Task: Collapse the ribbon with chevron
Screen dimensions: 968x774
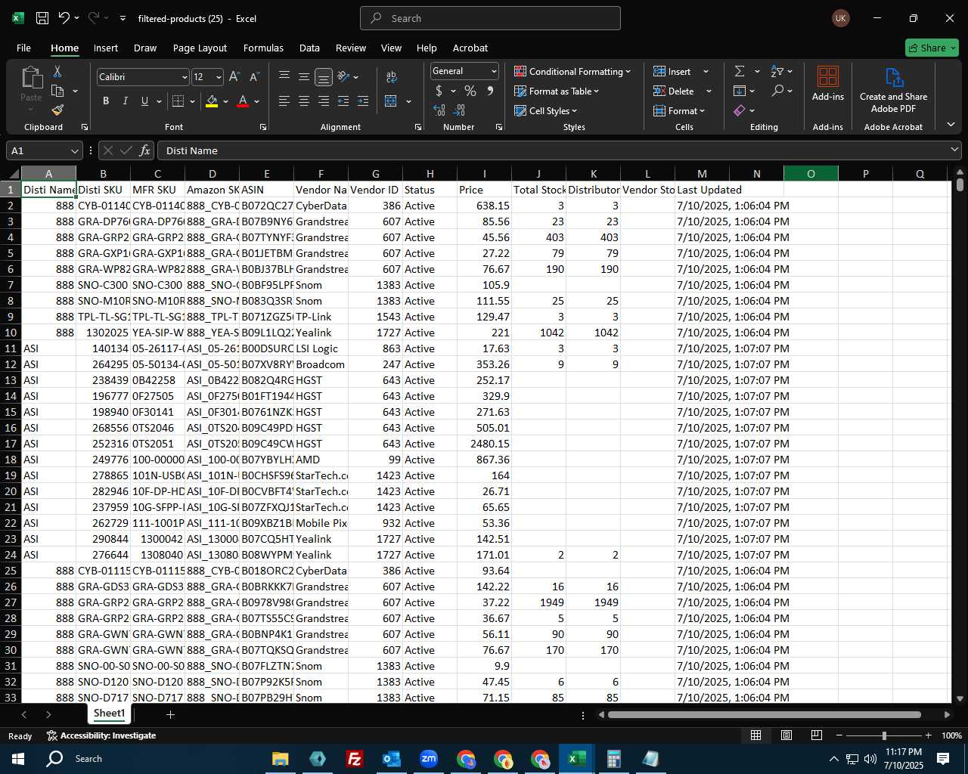Action: click(951, 125)
